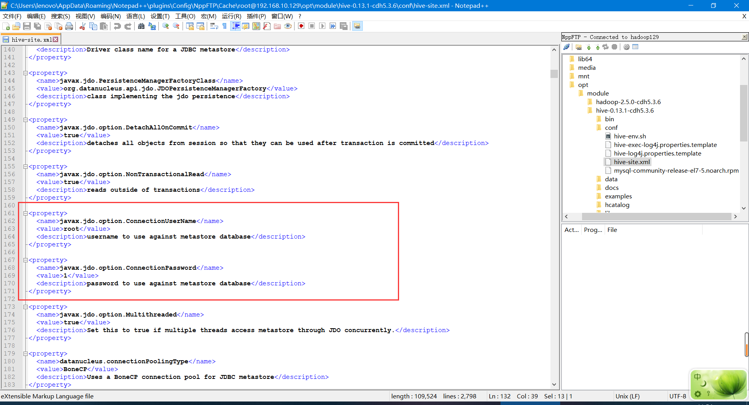Start macro recording with the red dot
Image resolution: width=749 pixels, height=405 pixels.
coord(301,26)
